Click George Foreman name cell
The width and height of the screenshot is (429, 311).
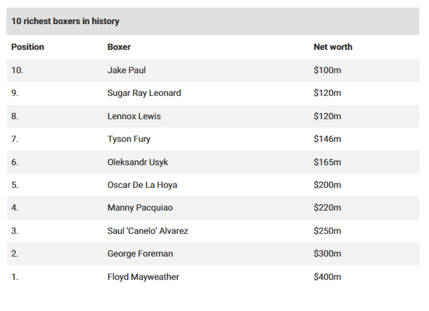click(140, 254)
